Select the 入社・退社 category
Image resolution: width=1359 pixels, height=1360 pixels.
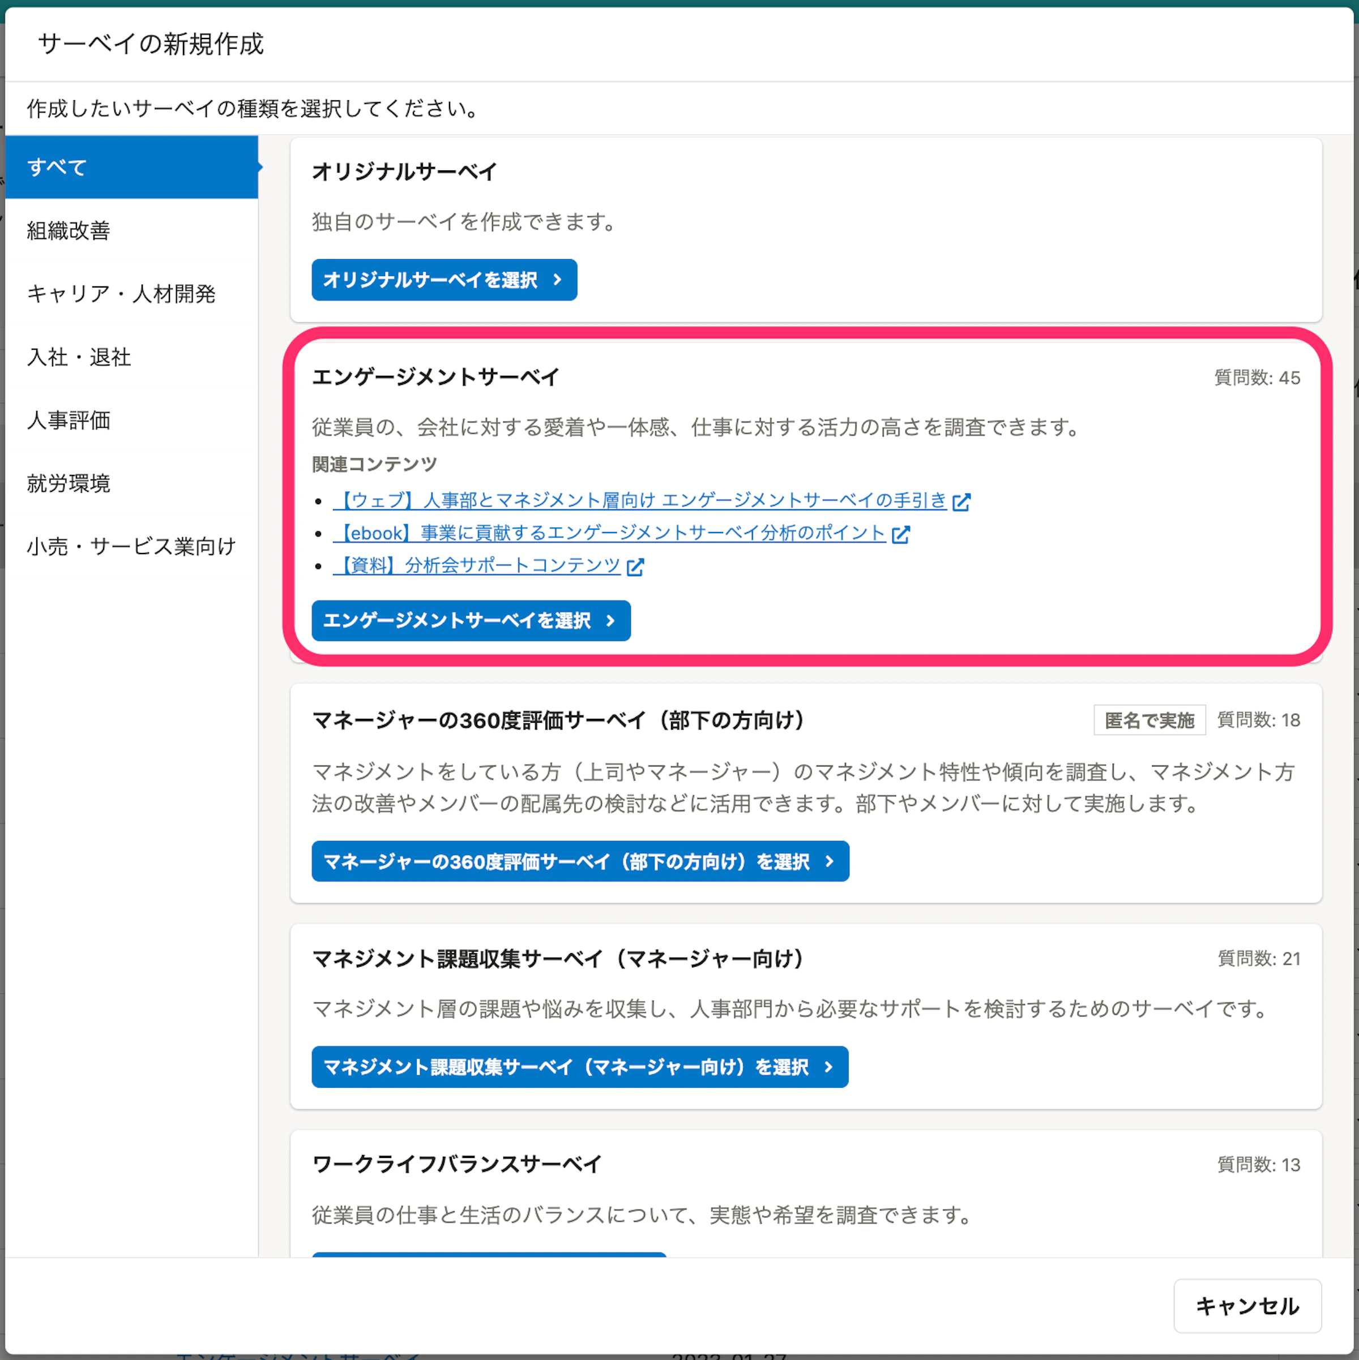tap(132, 357)
